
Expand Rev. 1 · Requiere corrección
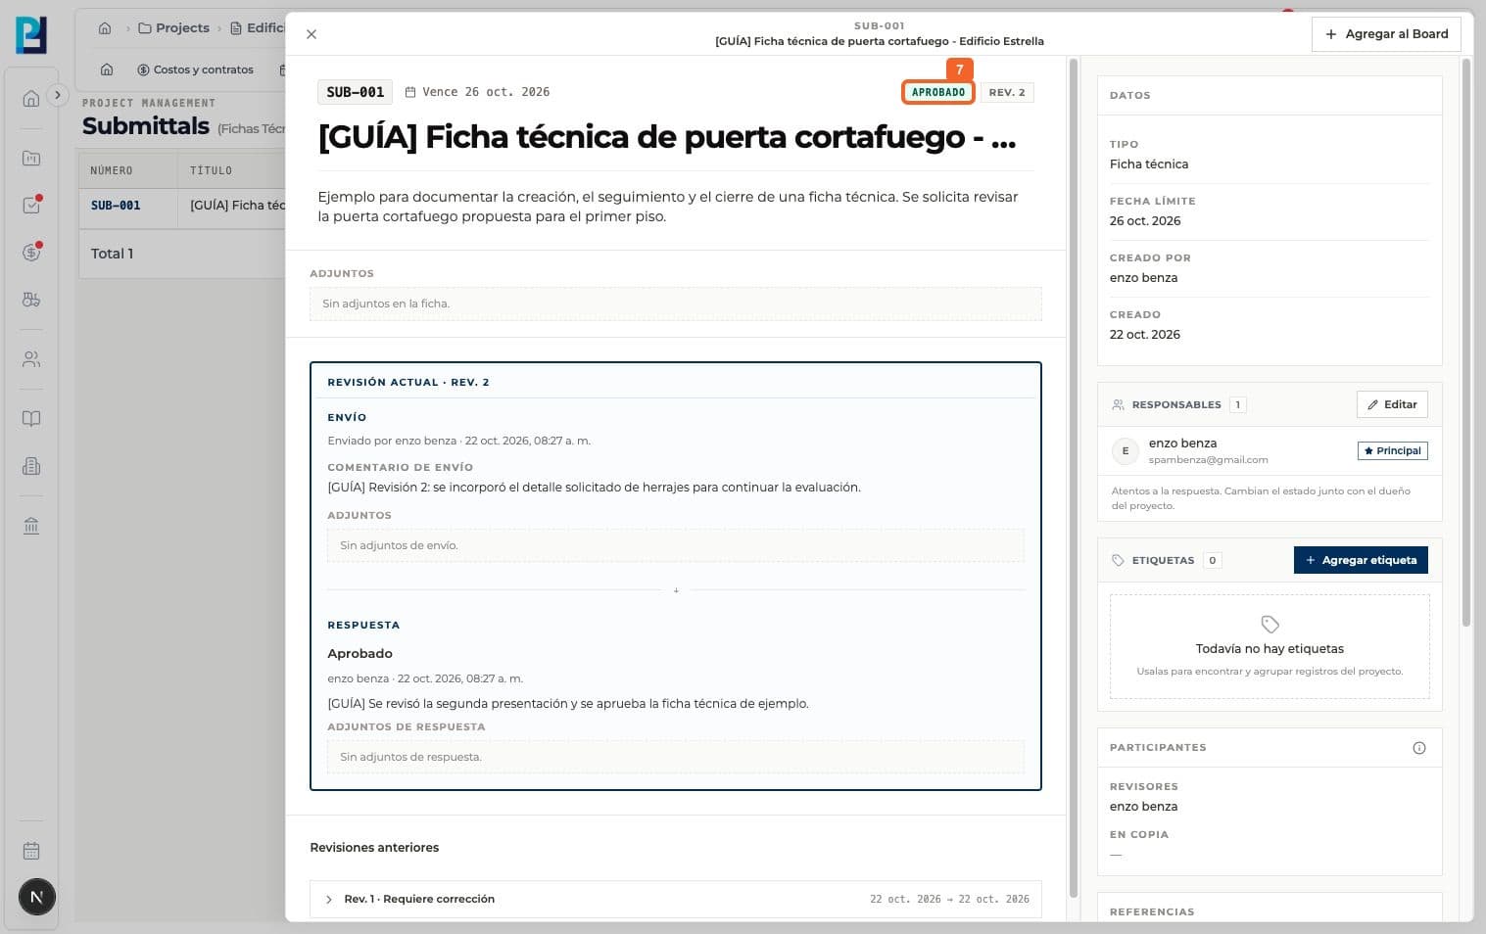[675, 899]
